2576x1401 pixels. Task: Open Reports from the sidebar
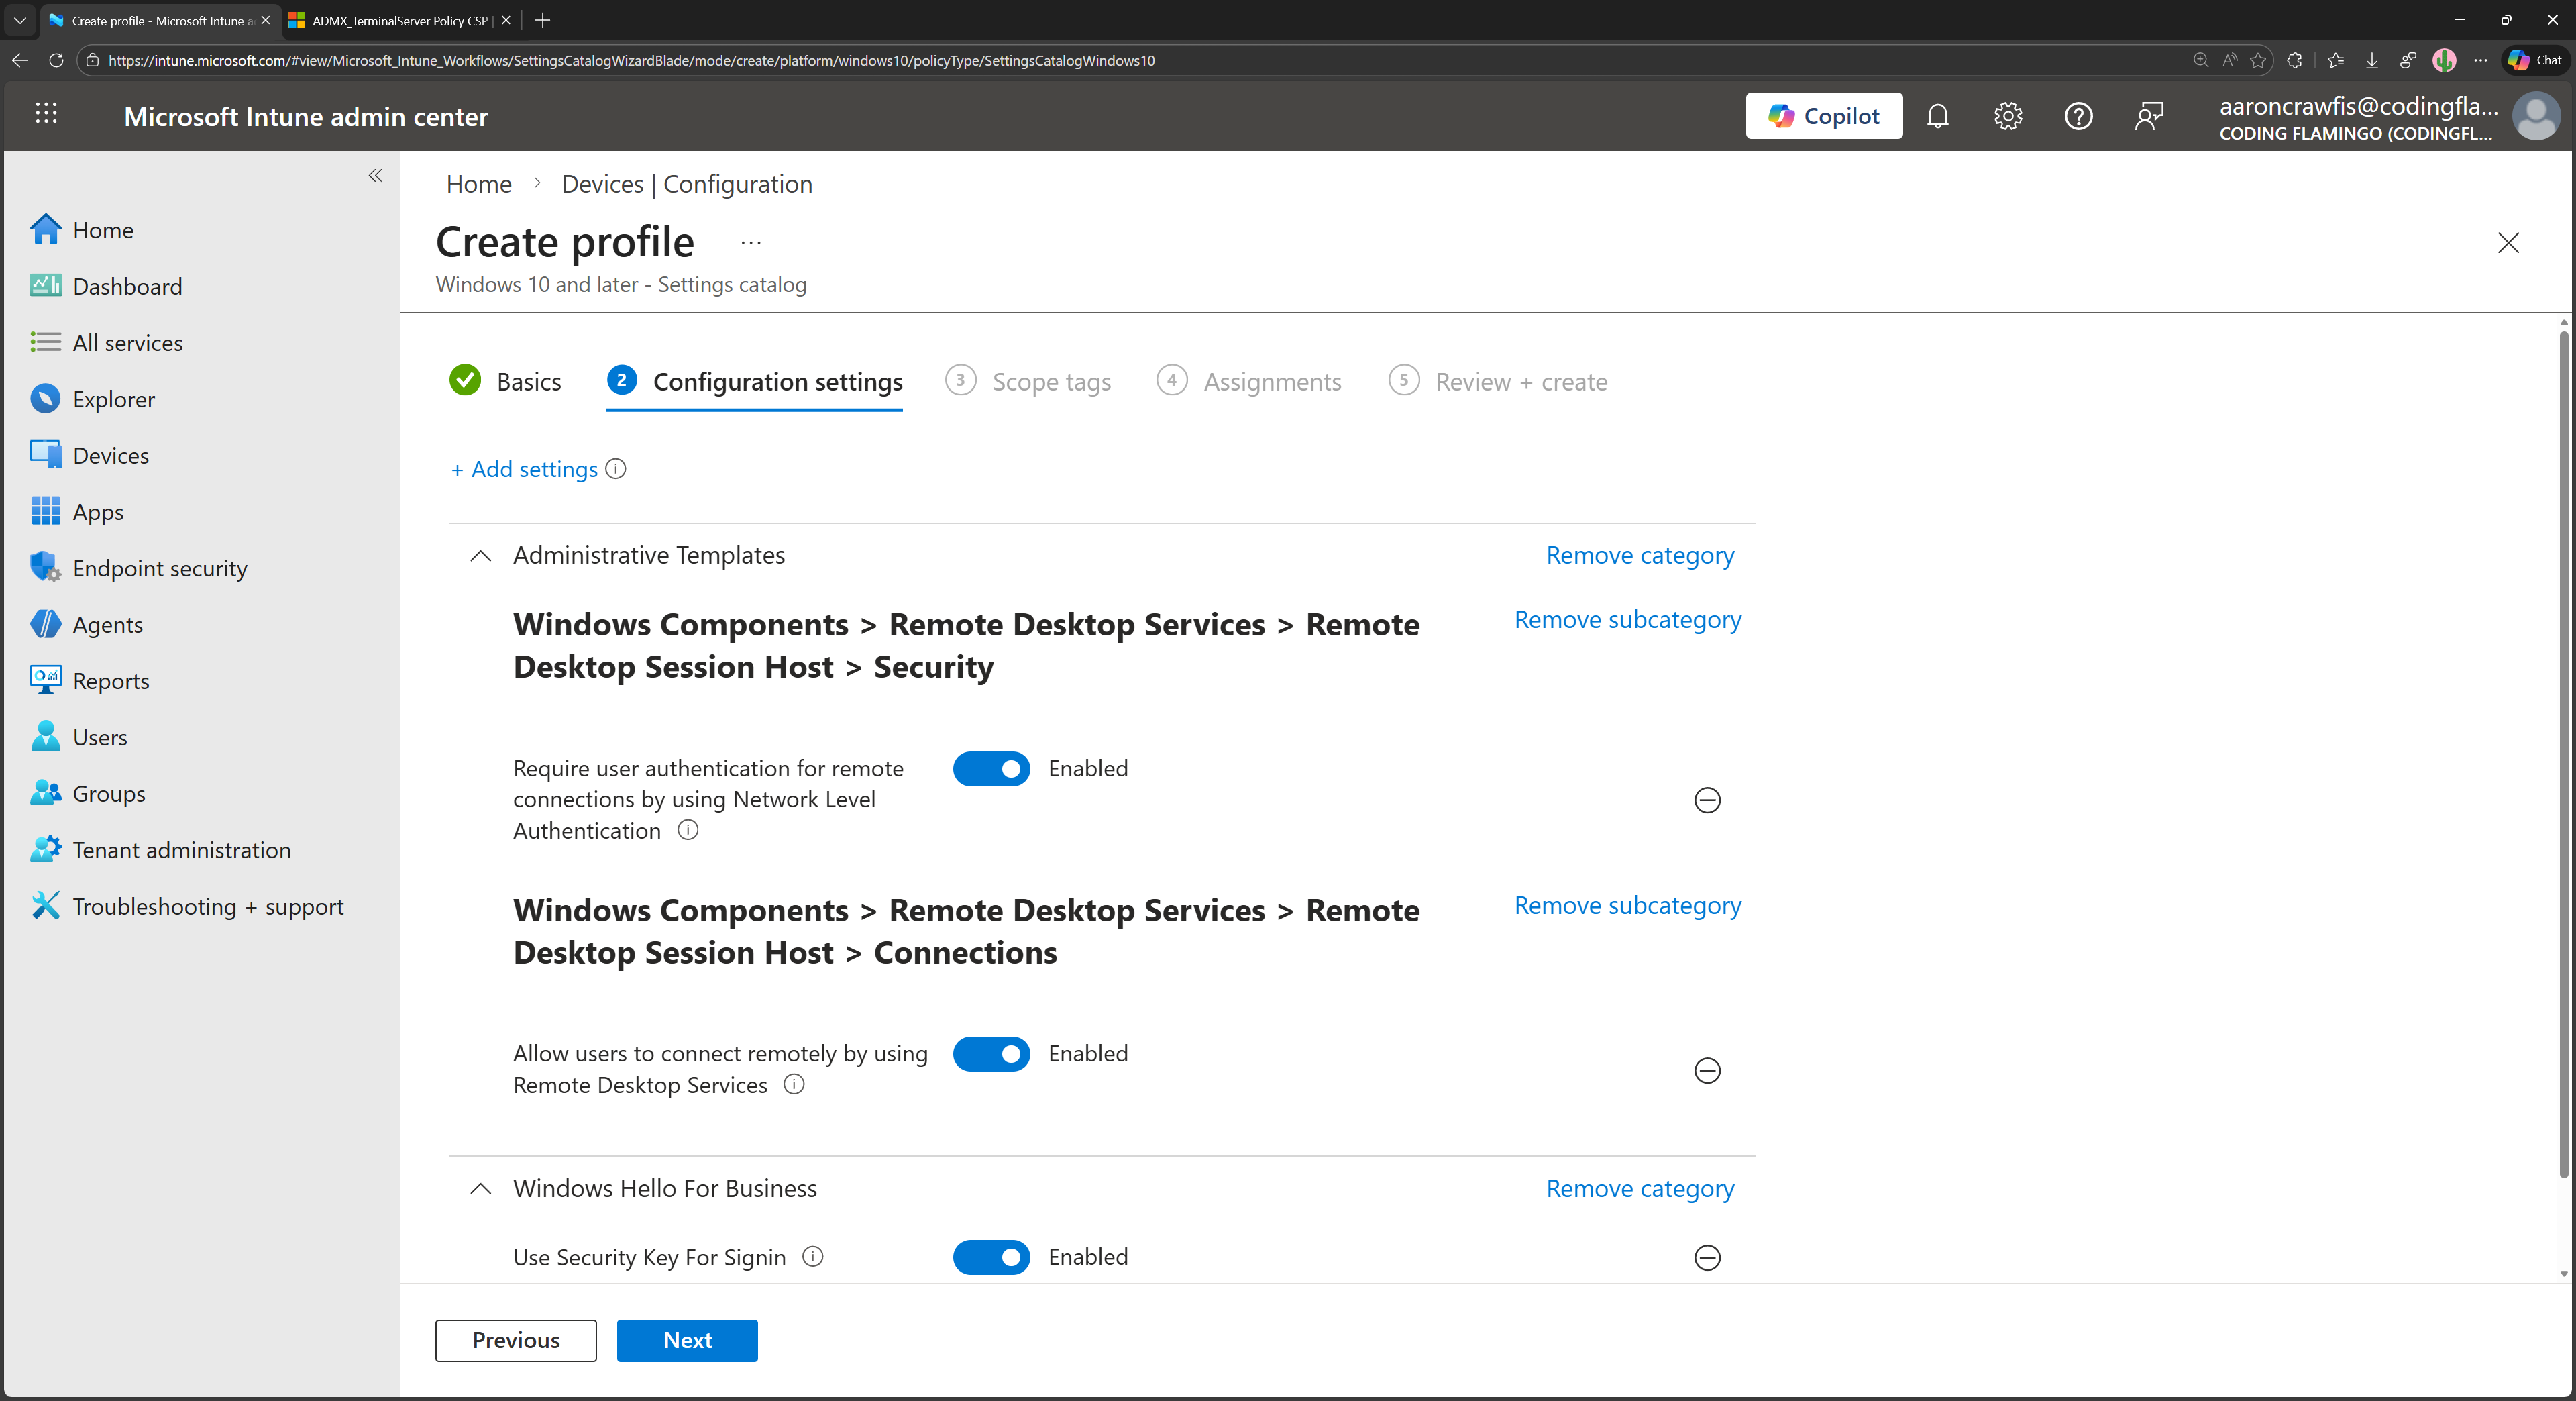(110, 680)
